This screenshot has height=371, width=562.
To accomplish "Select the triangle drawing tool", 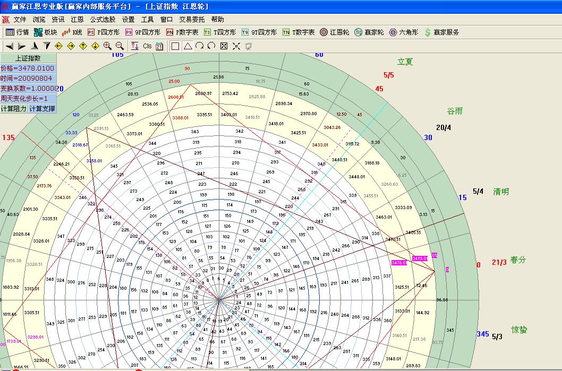I will tap(188, 46).
